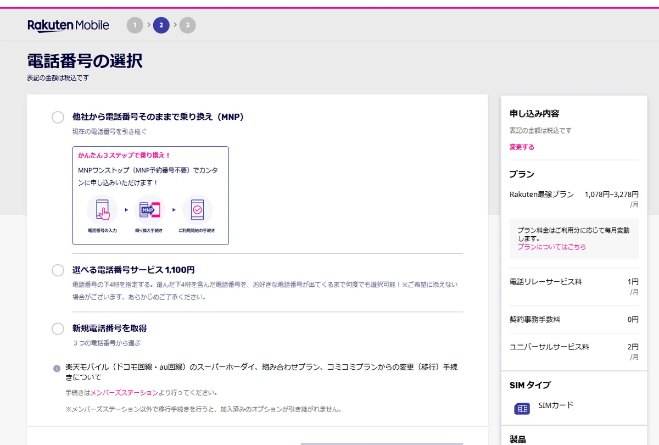The height and width of the screenshot is (445, 659).
Task: Click the 電話番号の選択 page title
Action: pyautogui.click(x=85, y=60)
